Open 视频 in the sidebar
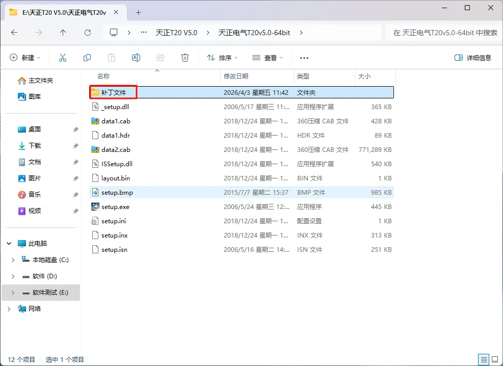Image resolution: width=503 pixels, height=366 pixels. click(29, 211)
